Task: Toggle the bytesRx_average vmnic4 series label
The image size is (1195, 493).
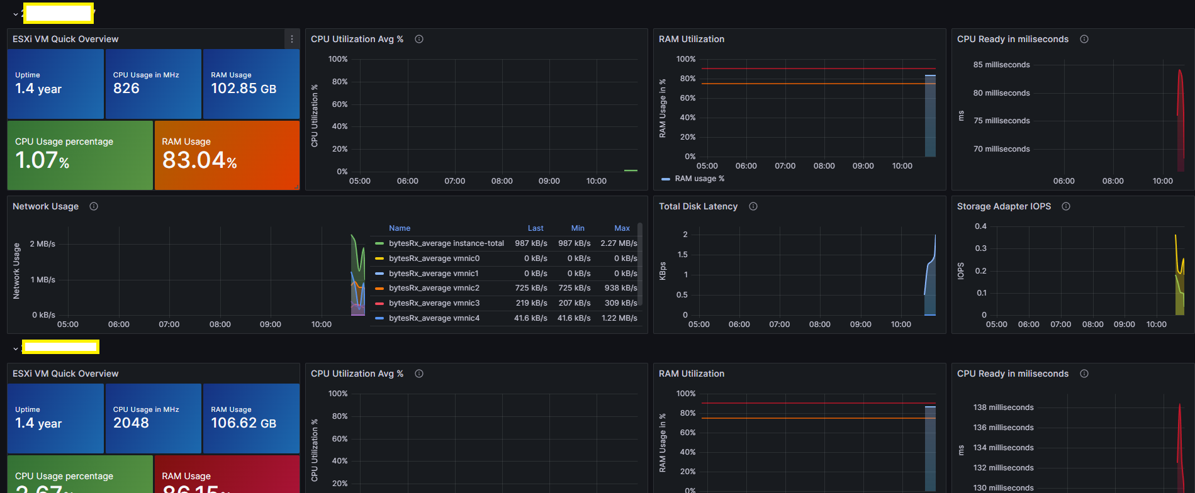Action: tap(434, 318)
